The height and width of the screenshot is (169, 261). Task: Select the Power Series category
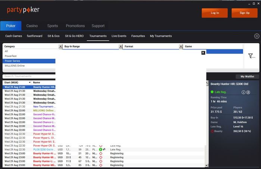[x=29, y=61]
